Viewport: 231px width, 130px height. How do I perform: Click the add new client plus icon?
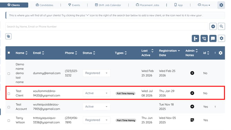(213, 27)
